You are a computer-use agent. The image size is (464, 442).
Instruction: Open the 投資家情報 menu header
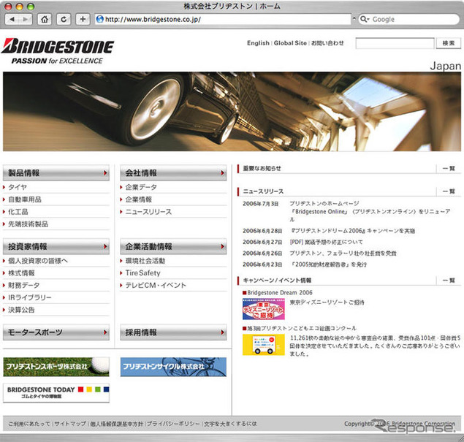(56, 246)
